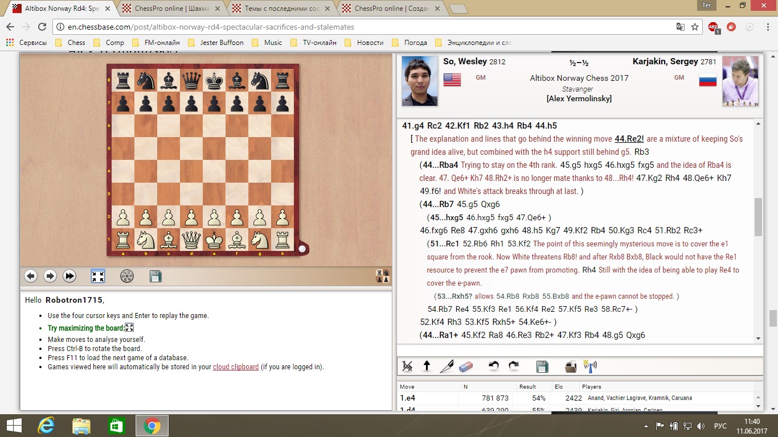
Task: Click the piece set icon beside board toolbar
Action: pyautogui.click(x=383, y=277)
